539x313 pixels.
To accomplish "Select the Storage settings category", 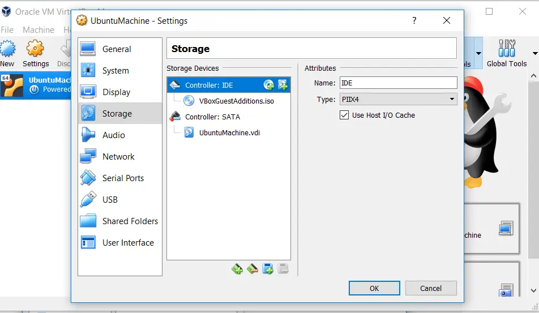I will click(119, 113).
